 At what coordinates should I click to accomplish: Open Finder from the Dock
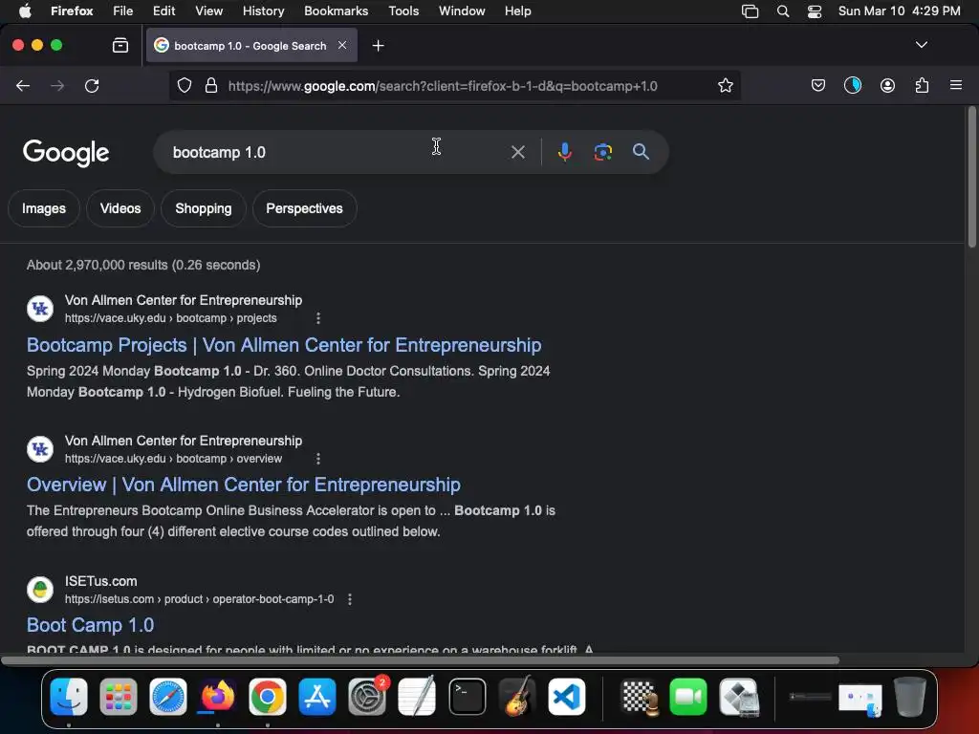69,696
